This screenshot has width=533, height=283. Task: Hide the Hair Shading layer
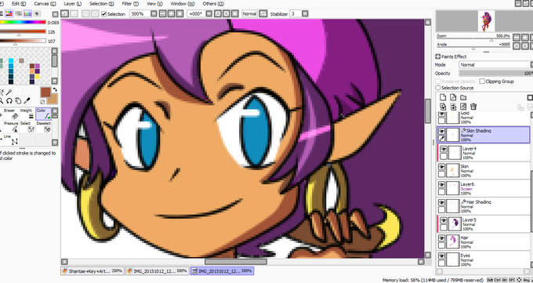pyautogui.click(x=441, y=202)
